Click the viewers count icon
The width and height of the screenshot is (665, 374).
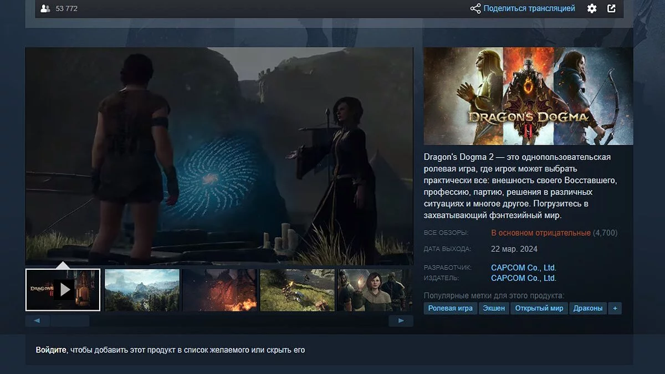click(x=45, y=9)
